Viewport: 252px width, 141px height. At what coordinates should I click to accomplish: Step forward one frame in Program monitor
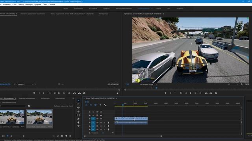pos(195,93)
